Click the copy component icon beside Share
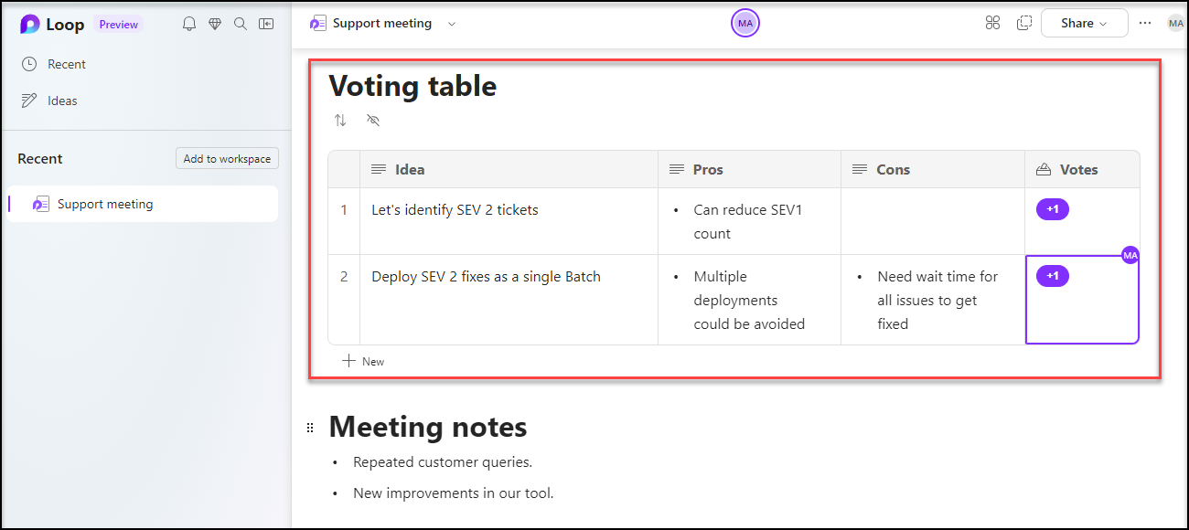The width and height of the screenshot is (1189, 530). coord(1024,23)
